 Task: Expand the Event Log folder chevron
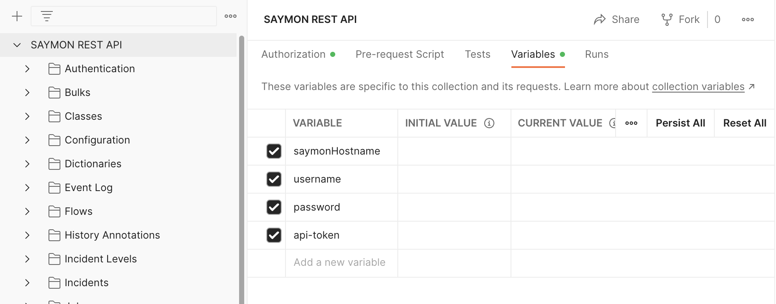pyautogui.click(x=27, y=188)
